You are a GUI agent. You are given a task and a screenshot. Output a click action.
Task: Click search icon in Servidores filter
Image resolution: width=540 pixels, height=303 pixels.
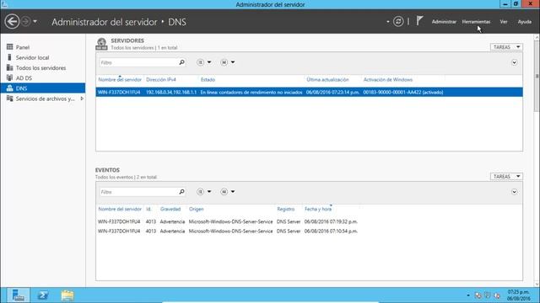click(x=182, y=62)
